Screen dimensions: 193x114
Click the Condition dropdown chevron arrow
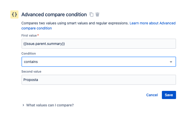pyautogui.click(x=171, y=62)
